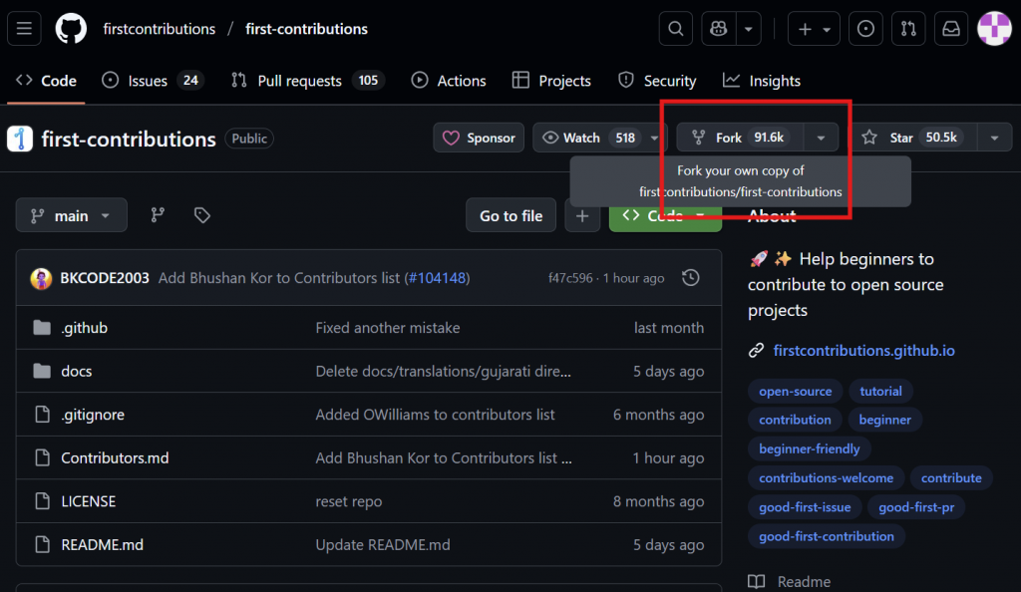Open first-contributions breadcrumb link
Viewport: 1021px width, 592px height.
306,29
